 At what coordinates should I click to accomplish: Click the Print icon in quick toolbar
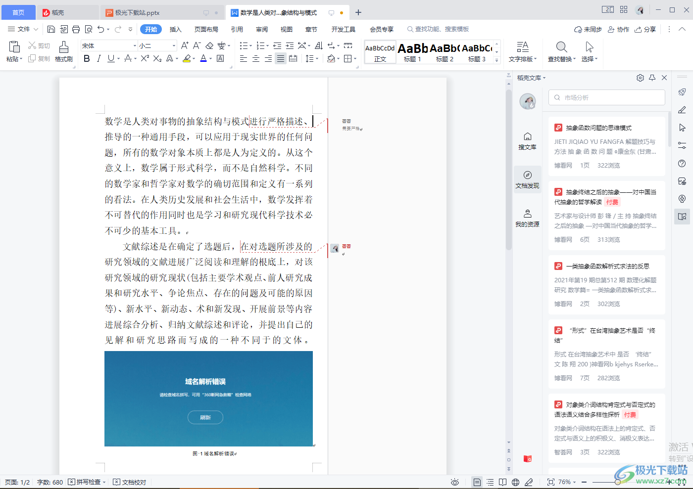[76, 29]
